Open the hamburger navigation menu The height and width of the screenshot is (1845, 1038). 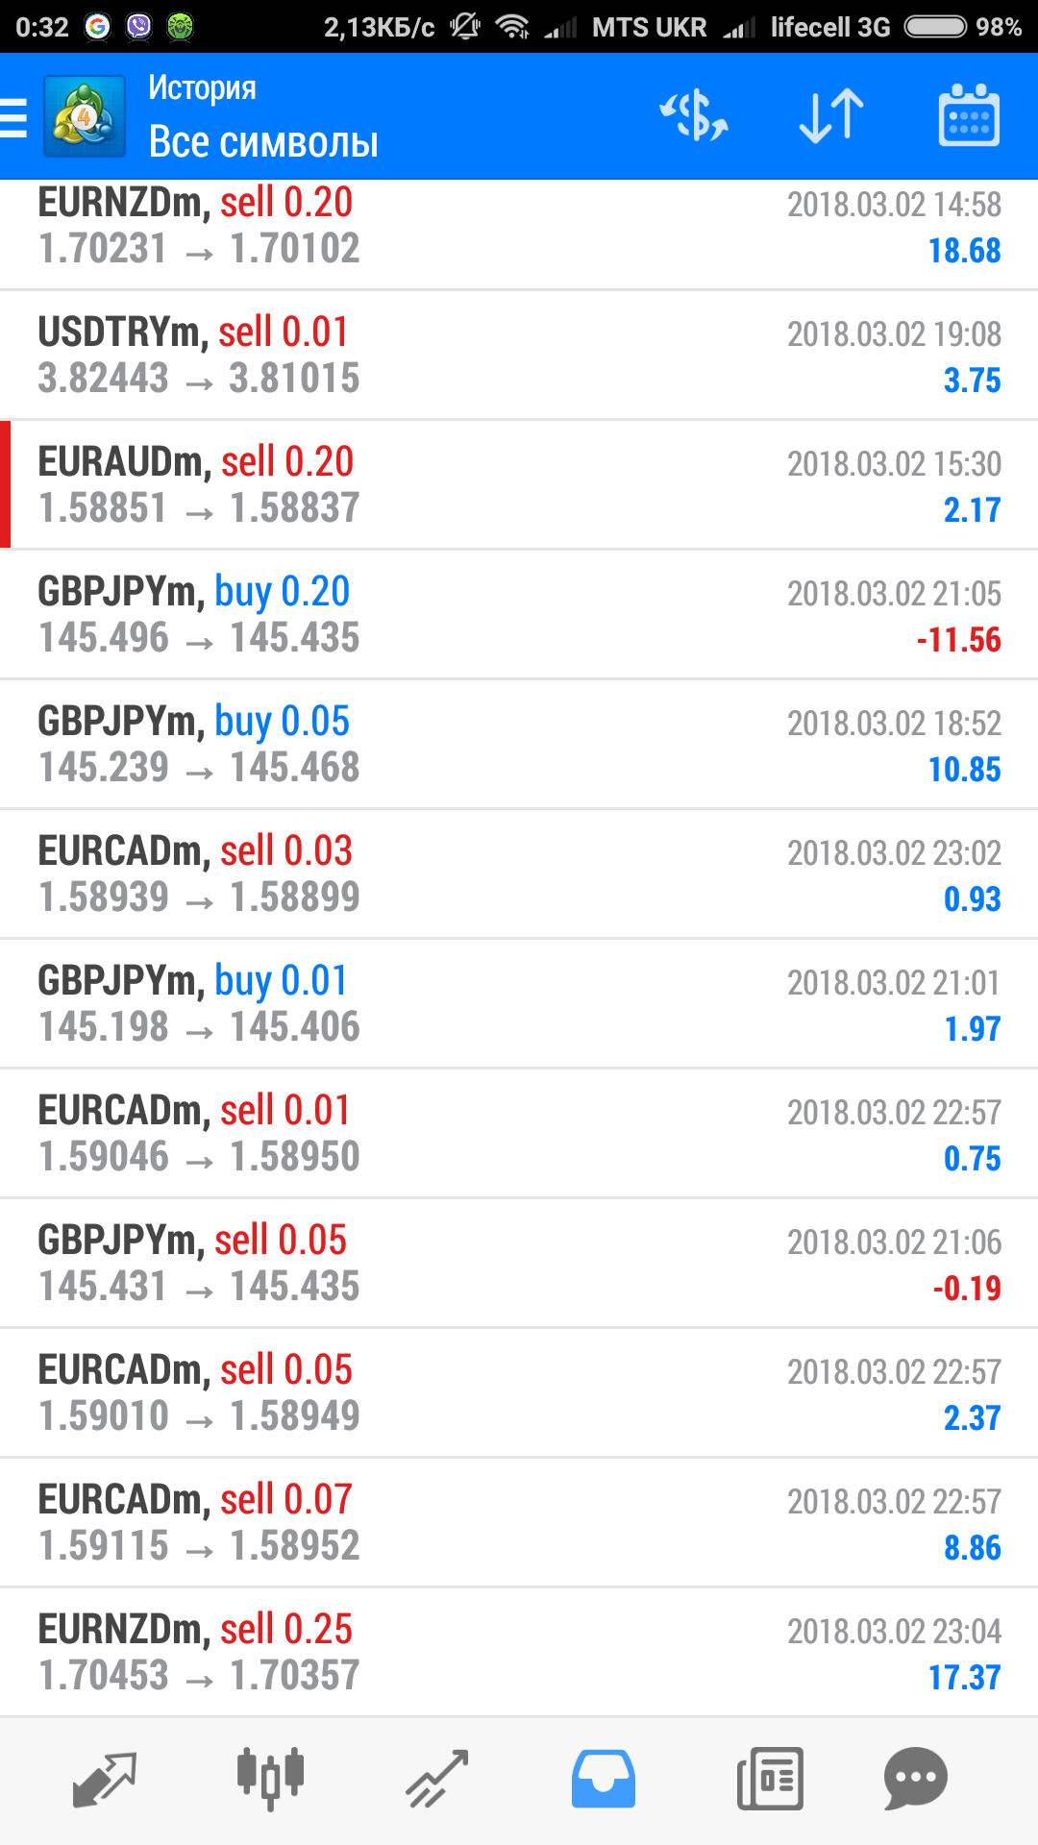coord(13,117)
